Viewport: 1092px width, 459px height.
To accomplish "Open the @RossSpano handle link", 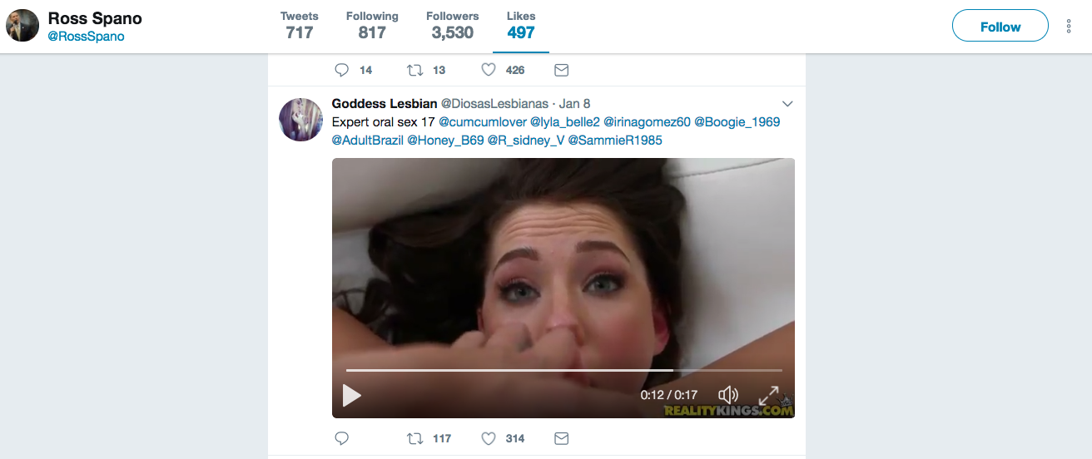I will [x=86, y=37].
